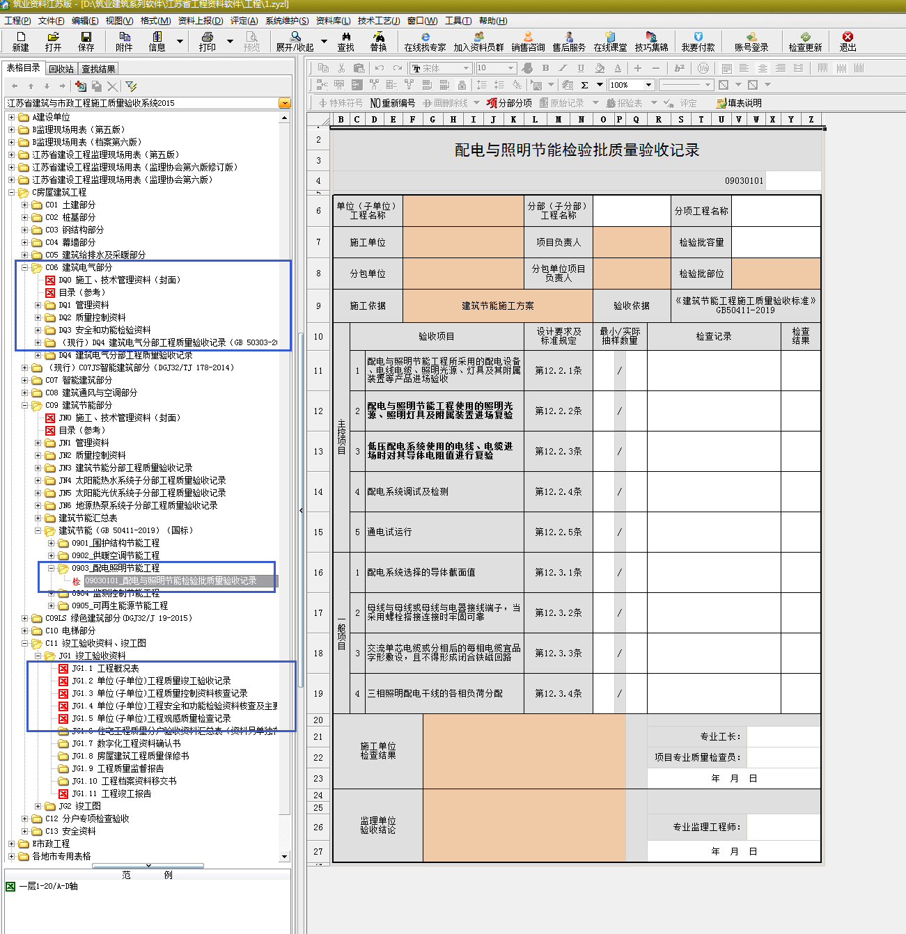Click the tree panel vertical scrollbar
The width and height of the screenshot is (906, 934).
click(x=284, y=487)
